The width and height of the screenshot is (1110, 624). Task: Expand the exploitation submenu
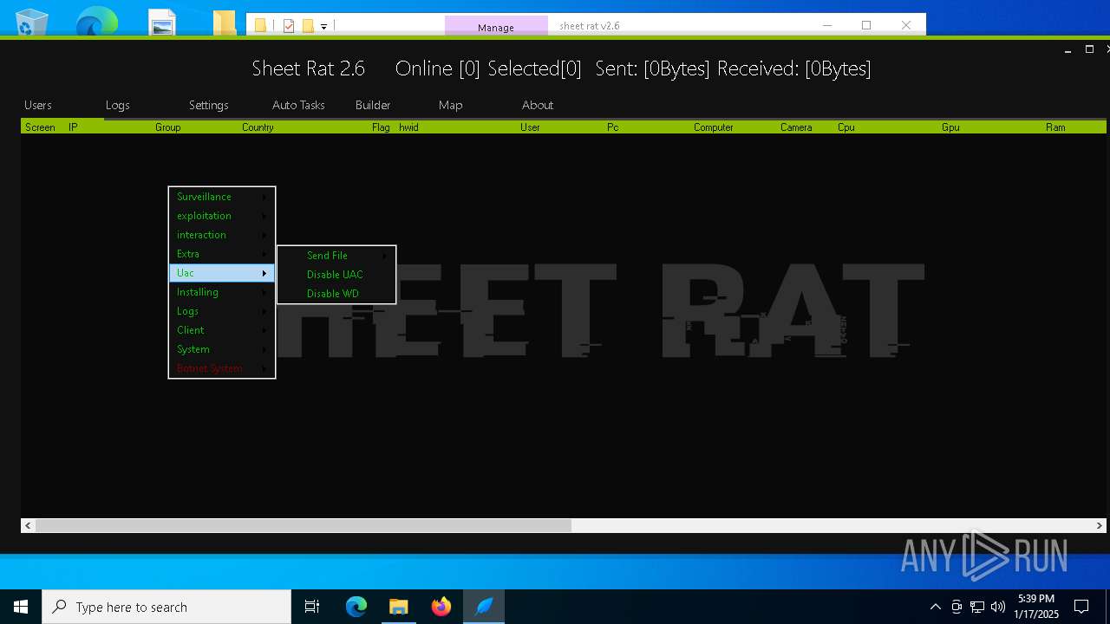tap(222, 216)
